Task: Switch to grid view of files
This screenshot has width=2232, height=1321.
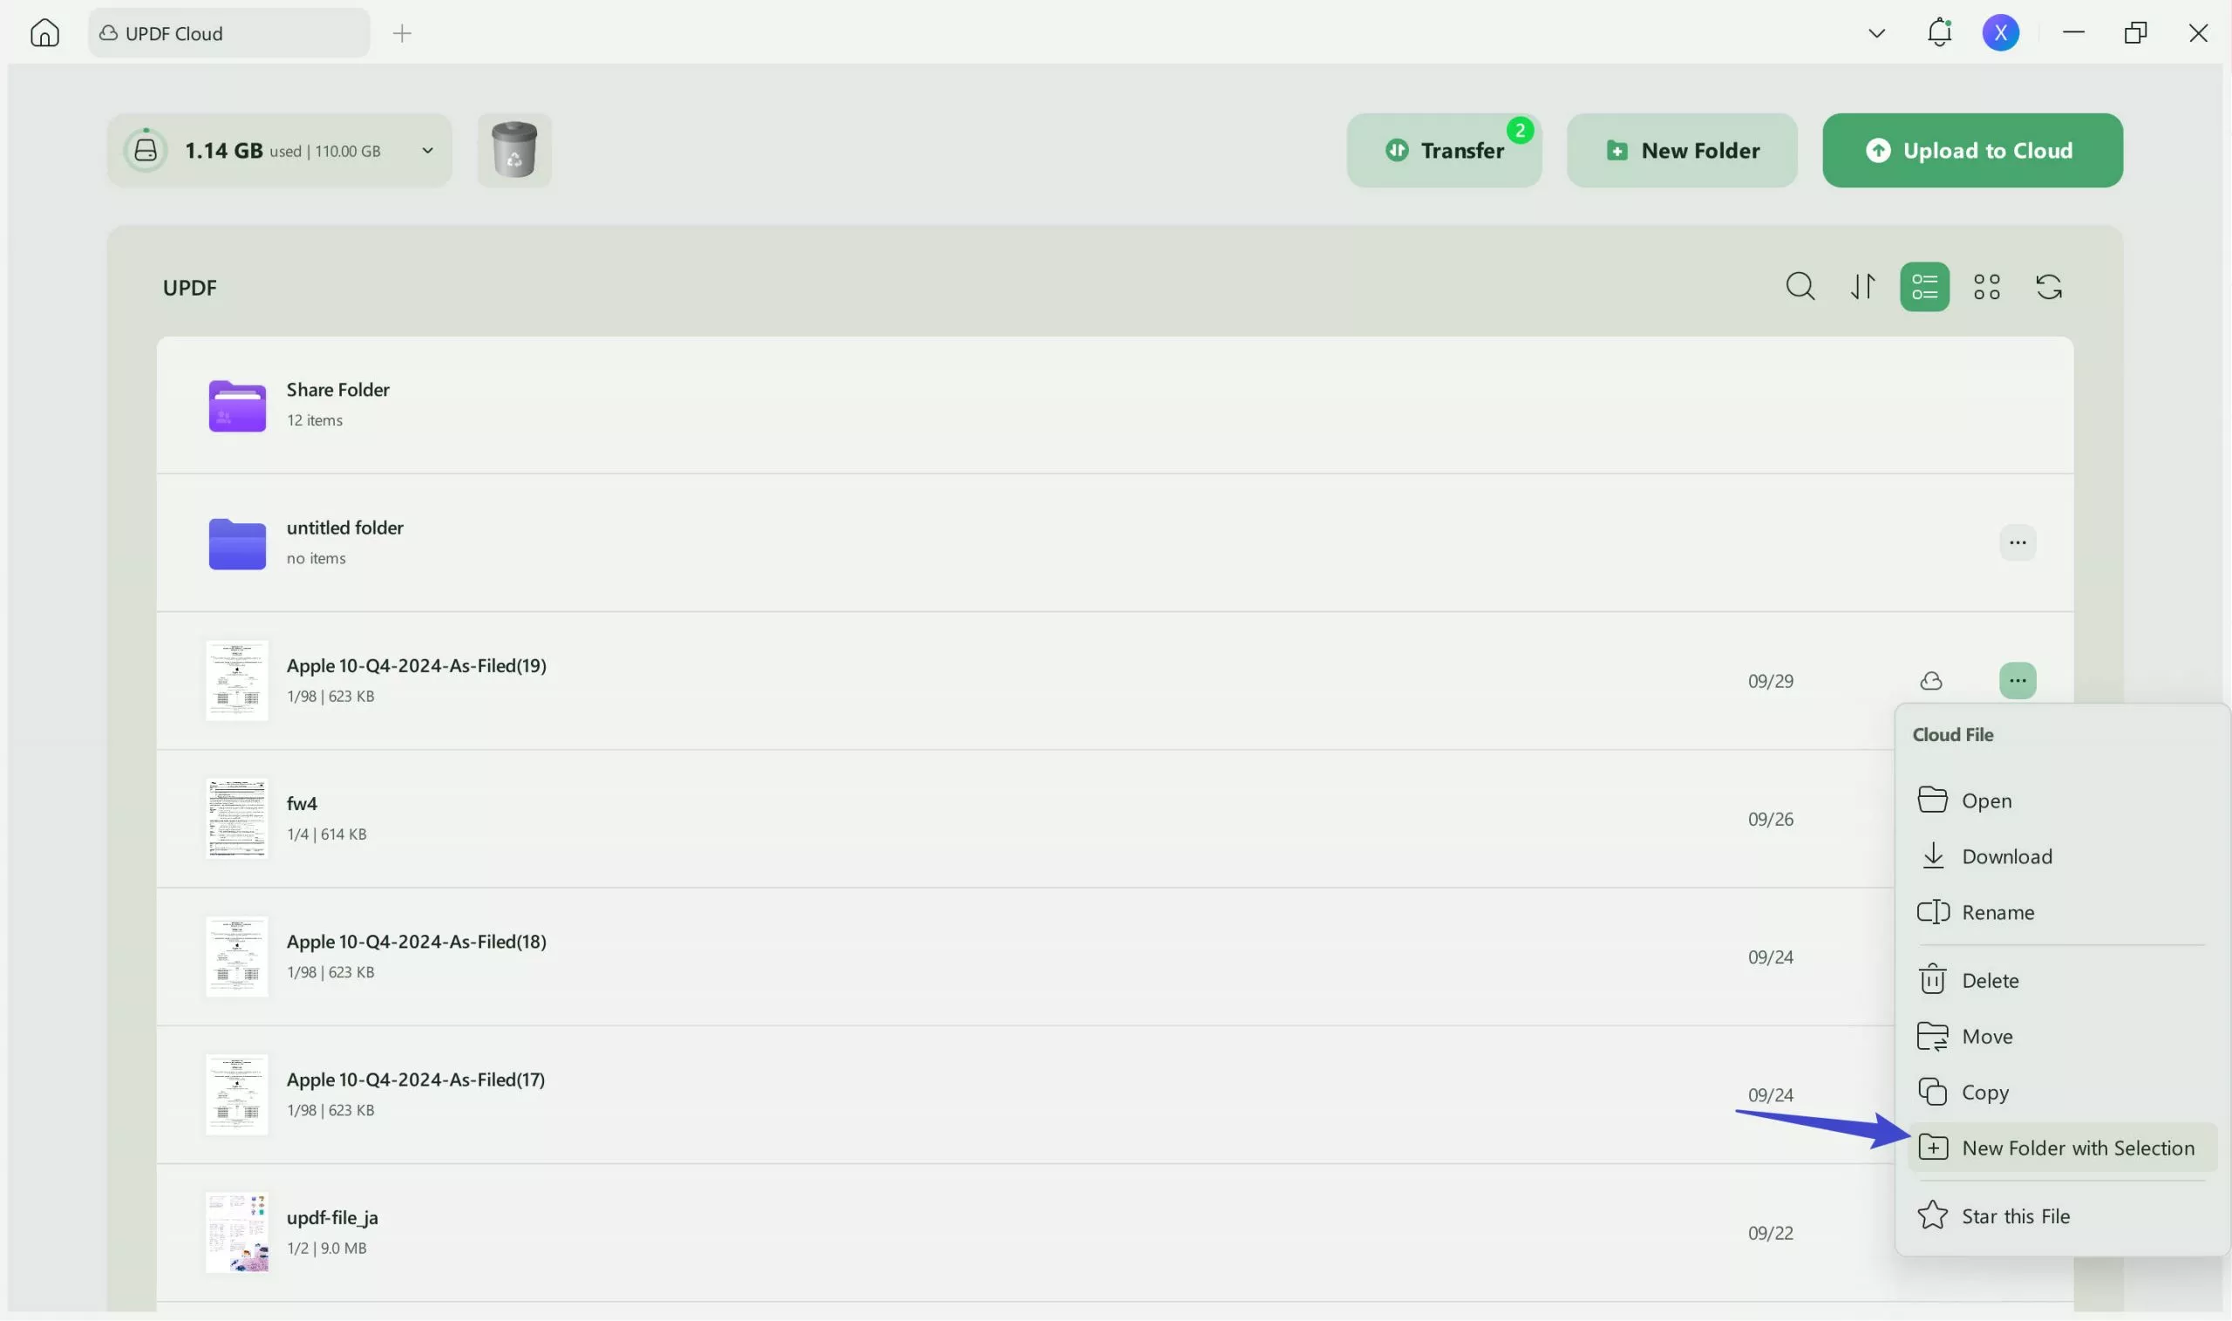Action: coord(1987,287)
